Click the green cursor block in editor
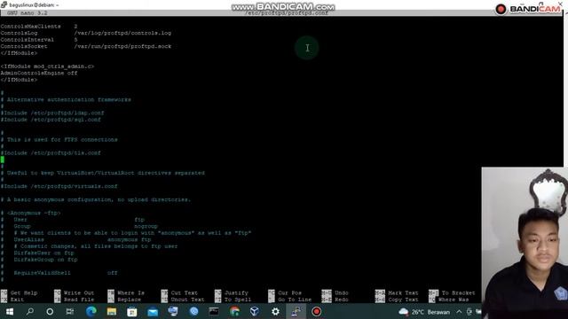The width and height of the screenshot is (568, 319). pyautogui.click(x=3, y=159)
